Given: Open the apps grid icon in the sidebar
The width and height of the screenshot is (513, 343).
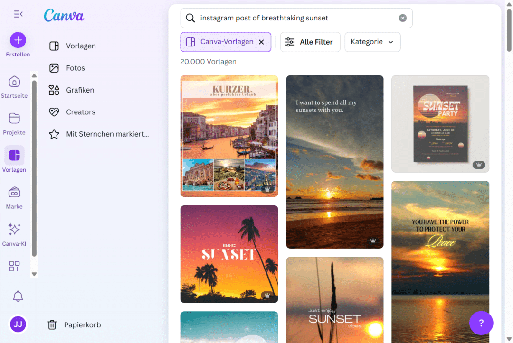Looking at the screenshot, I should point(14,266).
